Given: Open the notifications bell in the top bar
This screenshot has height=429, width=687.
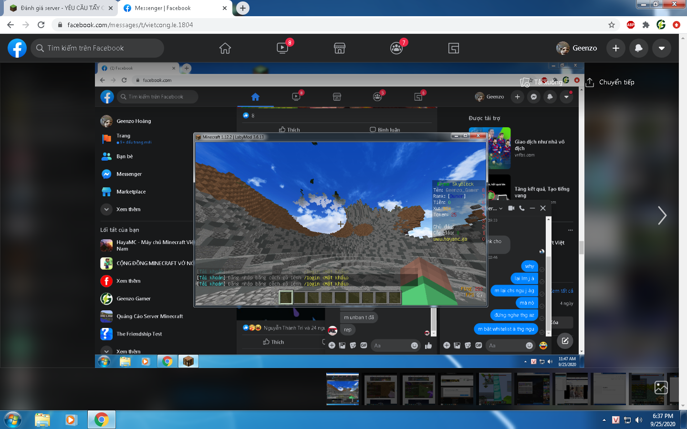Looking at the screenshot, I should click(639, 48).
